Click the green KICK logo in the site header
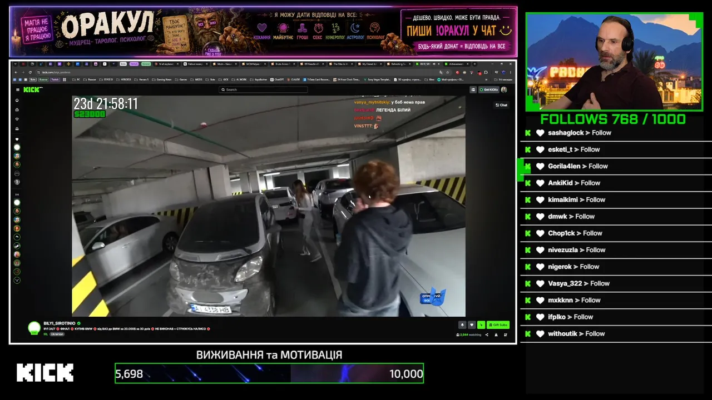The image size is (712, 400). [32, 89]
